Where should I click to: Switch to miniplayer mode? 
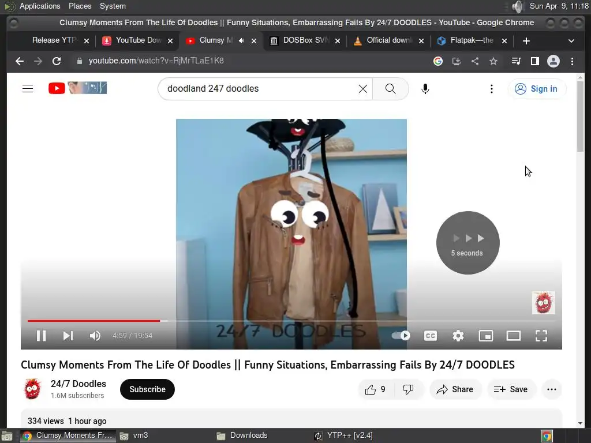click(x=486, y=335)
